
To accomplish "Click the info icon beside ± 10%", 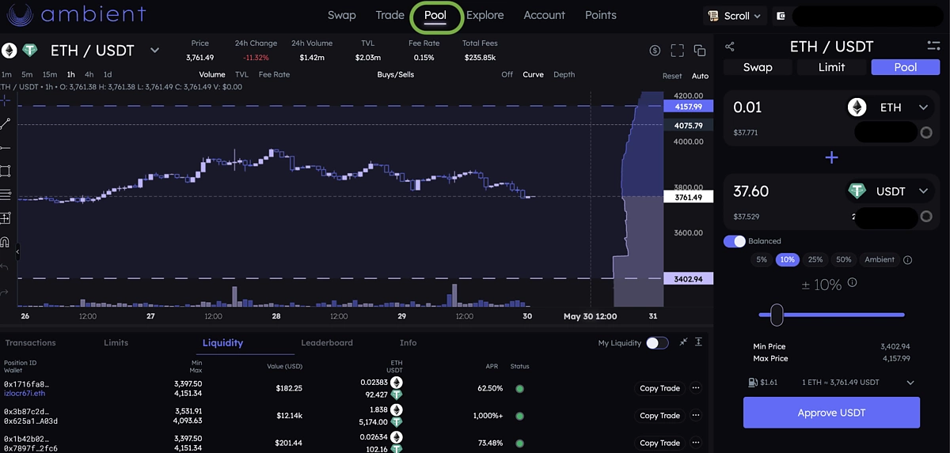I will [x=853, y=282].
